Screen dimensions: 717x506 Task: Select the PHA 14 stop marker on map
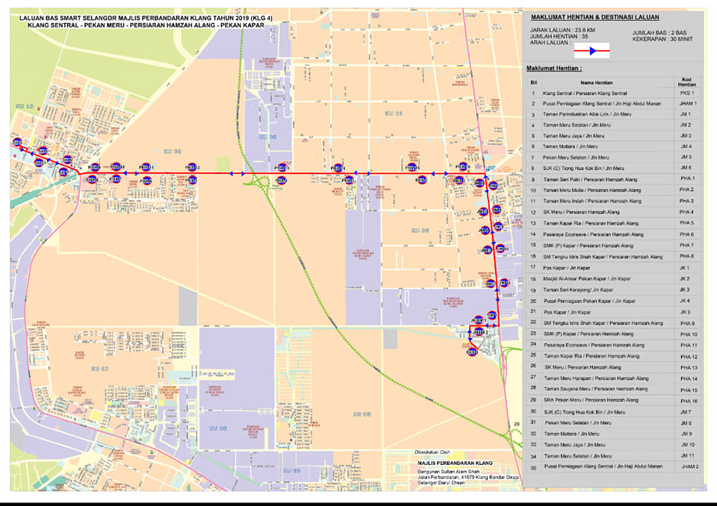tap(338, 168)
